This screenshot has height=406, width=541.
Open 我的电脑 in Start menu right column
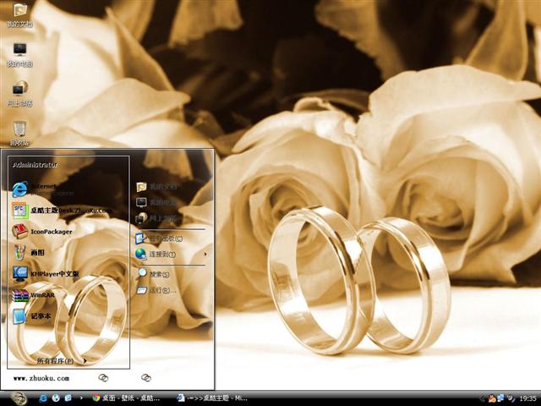(x=156, y=202)
